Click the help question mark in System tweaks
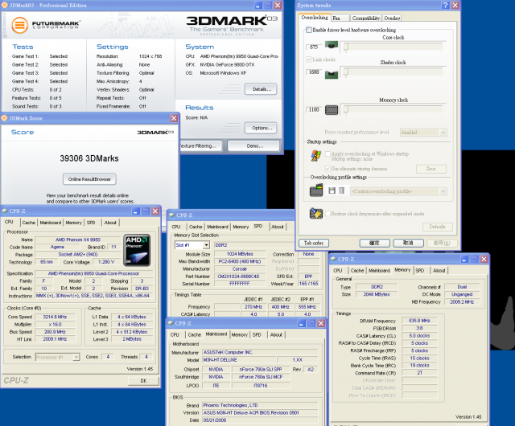The height and width of the screenshot is (426, 515). (445, 6)
